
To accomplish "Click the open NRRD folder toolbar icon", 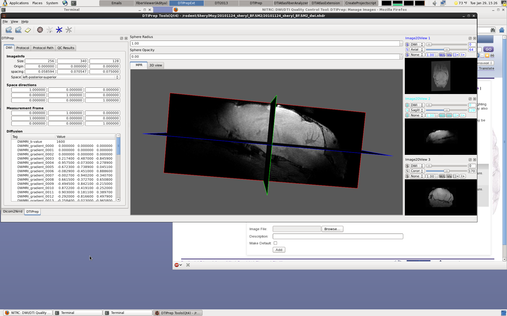I will click(9, 30).
